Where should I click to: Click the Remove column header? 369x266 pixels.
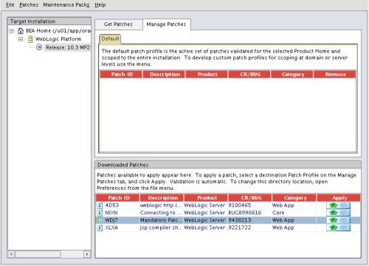click(x=335, y=75)
